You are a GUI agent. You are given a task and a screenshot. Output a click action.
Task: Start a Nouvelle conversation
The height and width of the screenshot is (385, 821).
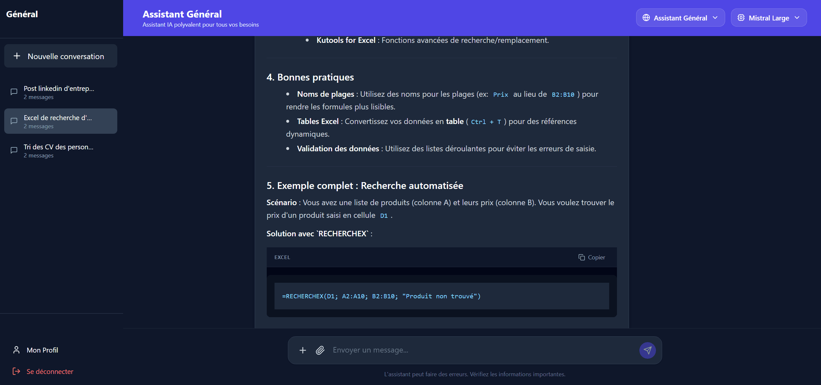(x=60, y=56)
